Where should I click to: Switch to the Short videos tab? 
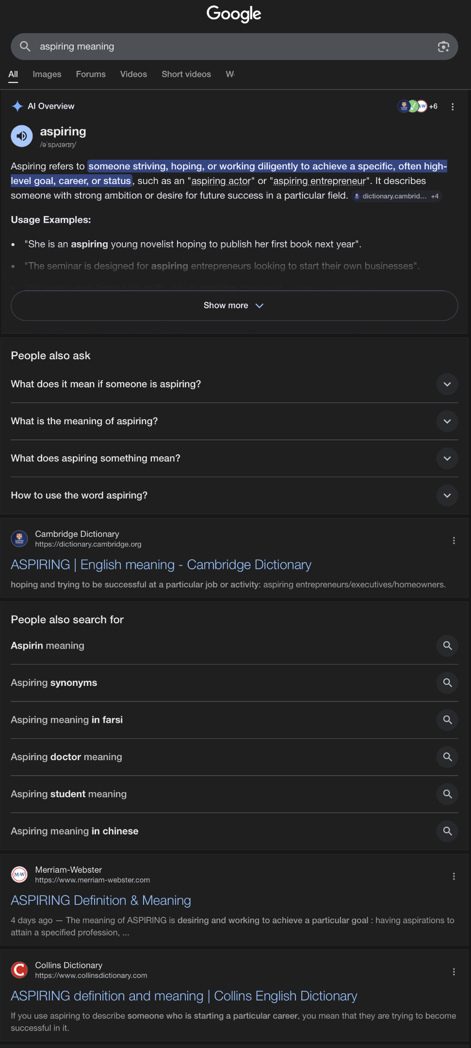186,74
